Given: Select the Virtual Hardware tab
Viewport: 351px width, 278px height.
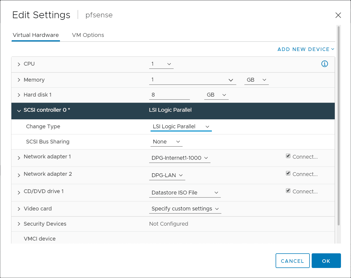Looking at the screenshot, I should 36,35.
